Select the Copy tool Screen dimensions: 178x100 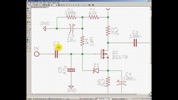[x=30, y=13]
